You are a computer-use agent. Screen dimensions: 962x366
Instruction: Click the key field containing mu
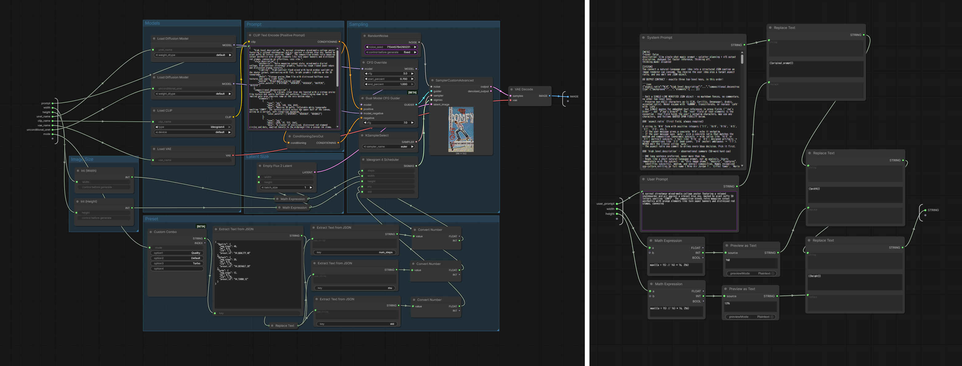(x=355, y=288)
